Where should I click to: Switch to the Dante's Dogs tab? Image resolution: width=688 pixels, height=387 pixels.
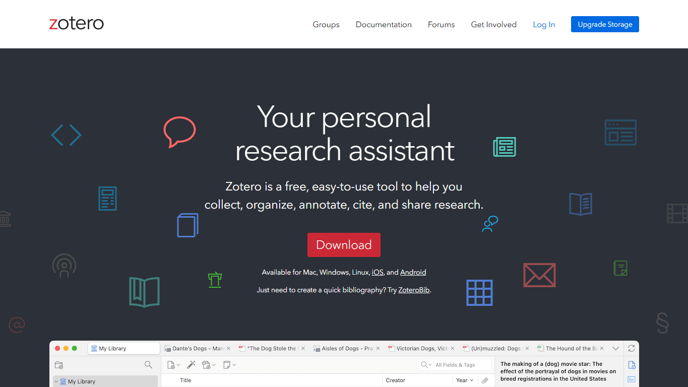tap(197, 348)
